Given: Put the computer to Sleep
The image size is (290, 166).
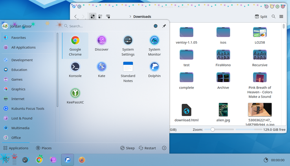Looking at the screenshot, I should click(127, 148).
